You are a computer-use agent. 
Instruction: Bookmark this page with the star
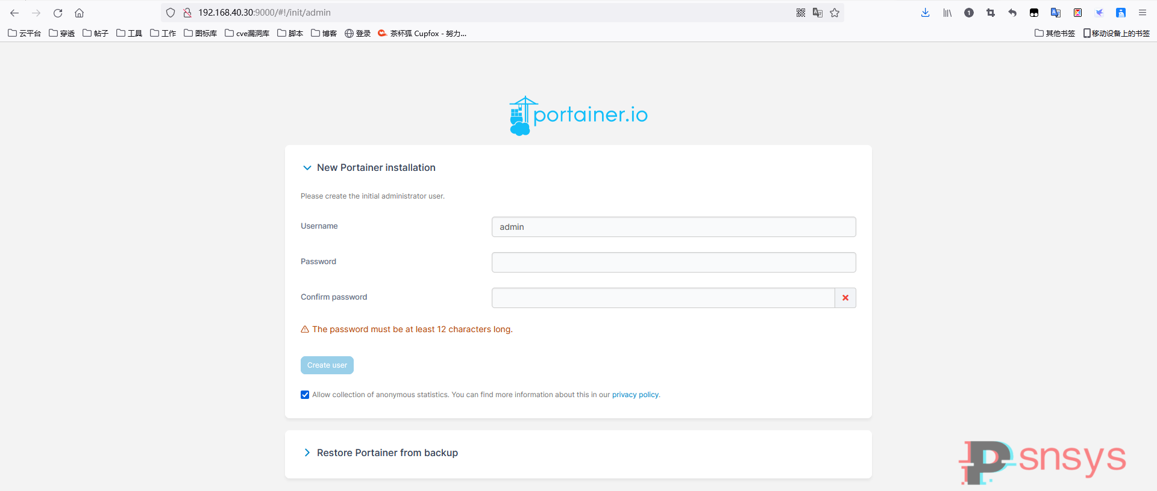pyautogui.click(x=835, y=13)
